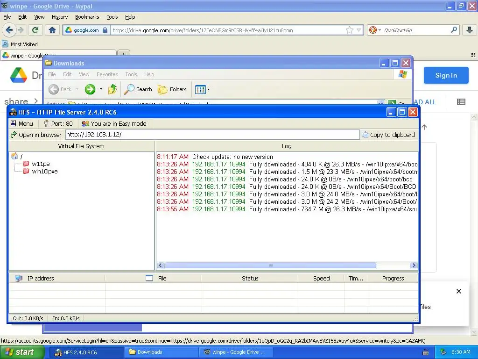Viewport: 478px width, 359px height.
Task: Open the HFS Menu button
Action: [21, 123]
